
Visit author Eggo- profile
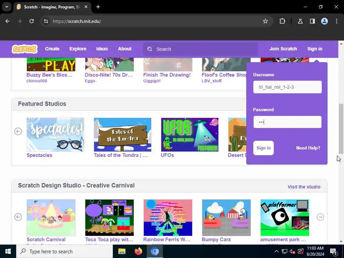[x=91, y=81]
